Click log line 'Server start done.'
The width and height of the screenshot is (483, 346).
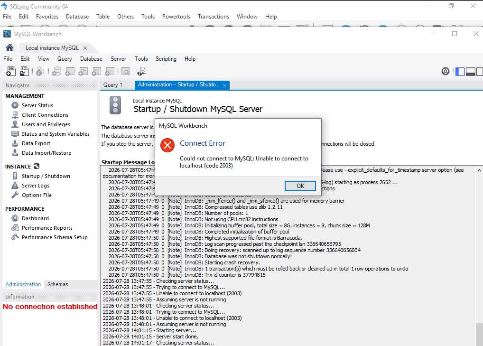click(150, 337)
